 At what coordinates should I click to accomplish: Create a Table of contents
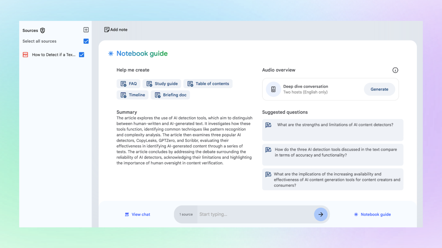pyautogui.click(x=208, y=84)
